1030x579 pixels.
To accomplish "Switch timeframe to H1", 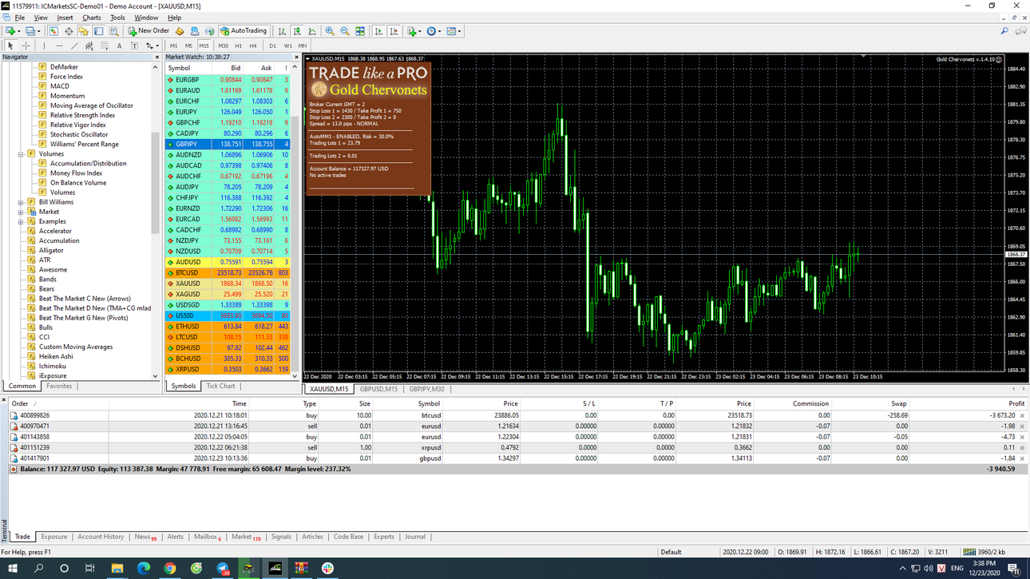I will point(238,46).
